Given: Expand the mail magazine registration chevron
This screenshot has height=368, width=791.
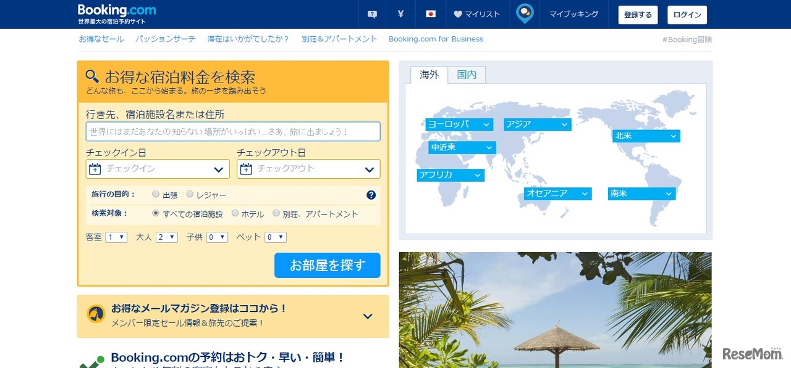Looking at the screenshot, I should 368,316.
